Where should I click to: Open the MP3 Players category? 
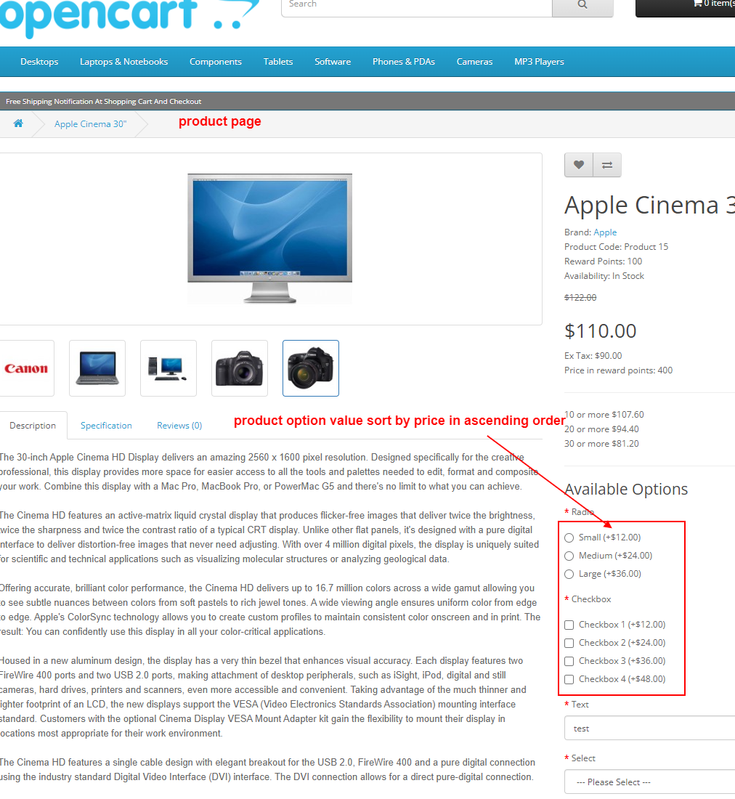click(x=539, y=62)
